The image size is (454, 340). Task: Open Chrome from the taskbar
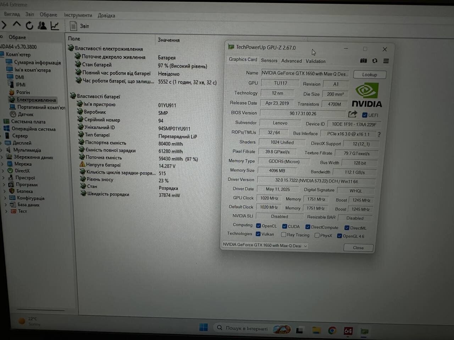tap(332, 330)
